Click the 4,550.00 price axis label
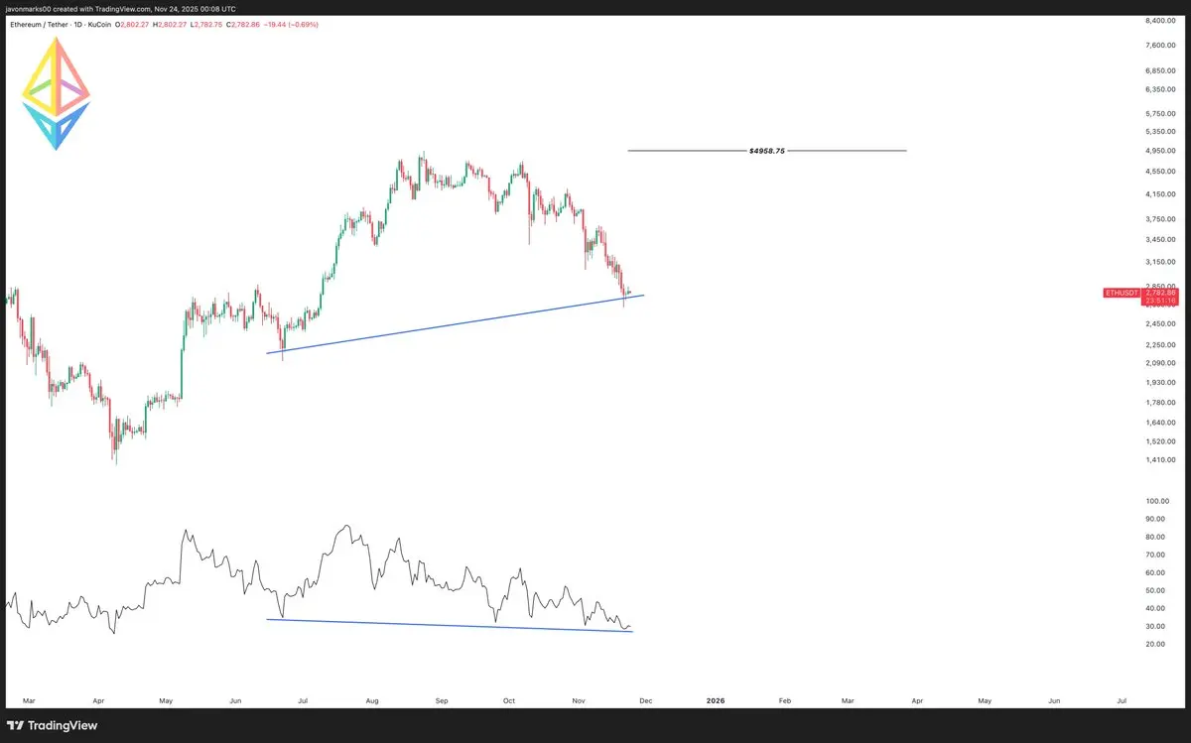 point(1160,172)
